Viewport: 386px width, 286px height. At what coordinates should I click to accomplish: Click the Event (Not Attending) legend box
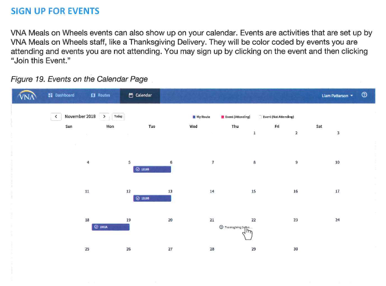pos(260,117)
